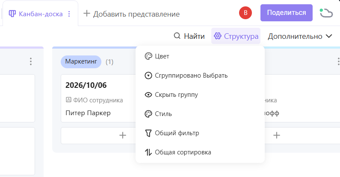The image size is (340, 177).
Task: Click the sort arrows icon for сортировка
Action: [148, 152]
